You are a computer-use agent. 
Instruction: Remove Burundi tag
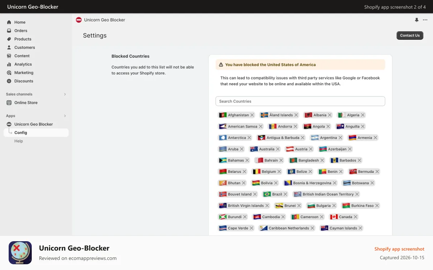[x=245, y=217]
